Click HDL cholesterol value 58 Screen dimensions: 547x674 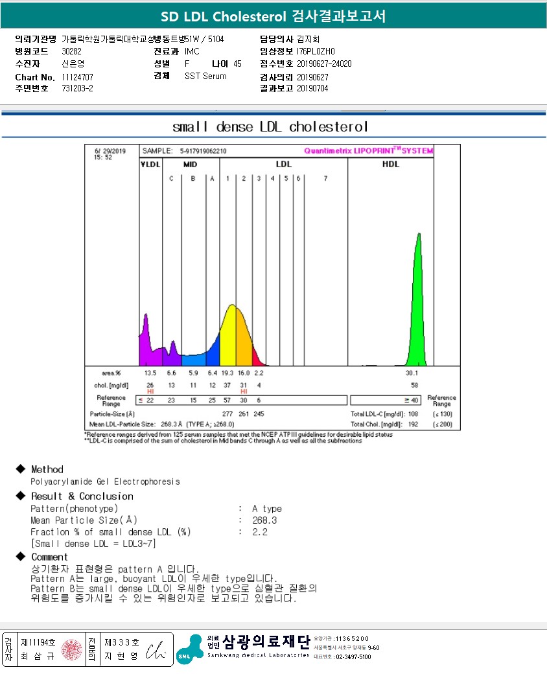(x=415, y=385)
